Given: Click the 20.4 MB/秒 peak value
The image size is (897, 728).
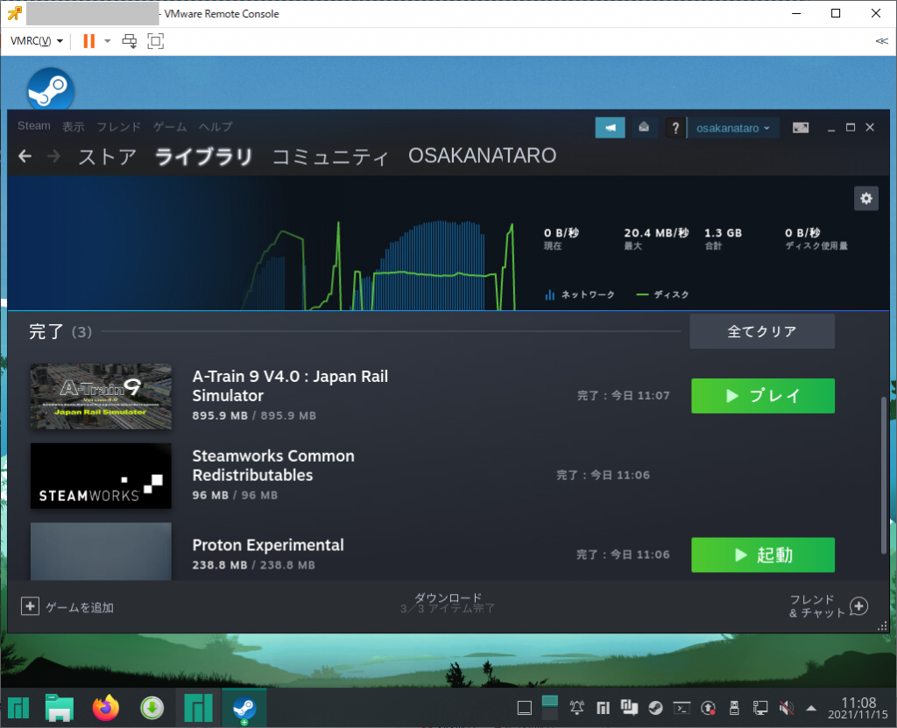Looking at the screenshot, I should (656, 233).
